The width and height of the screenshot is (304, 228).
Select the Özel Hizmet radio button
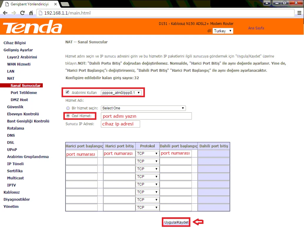(68, 116)
